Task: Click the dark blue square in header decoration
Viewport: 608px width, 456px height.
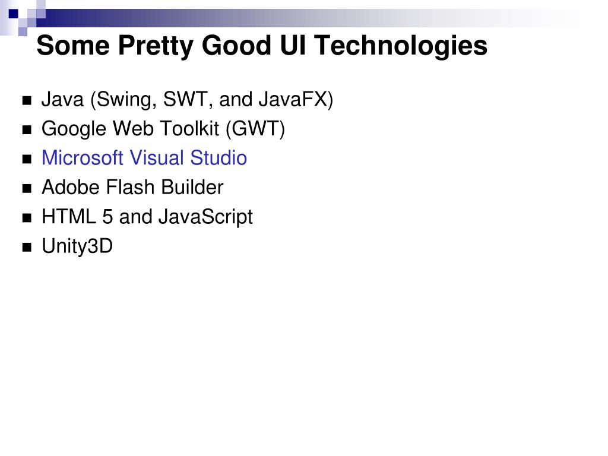Action: point(14,14)
